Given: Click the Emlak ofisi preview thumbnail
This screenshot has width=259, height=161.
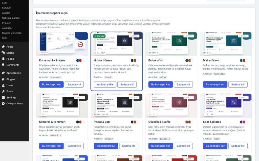Looking at the screenshot, I should point(171,44).
